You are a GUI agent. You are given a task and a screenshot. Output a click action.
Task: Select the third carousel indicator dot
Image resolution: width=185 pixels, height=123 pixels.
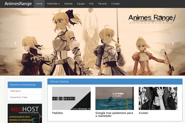(x=95, y=69)
